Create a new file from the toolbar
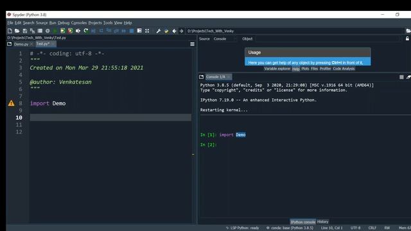Screen dimensions: 411x231 point(10,31)
